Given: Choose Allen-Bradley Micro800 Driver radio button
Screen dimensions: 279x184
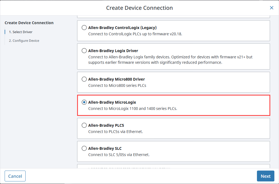Looking at the screenshot, I should [84, 79].
